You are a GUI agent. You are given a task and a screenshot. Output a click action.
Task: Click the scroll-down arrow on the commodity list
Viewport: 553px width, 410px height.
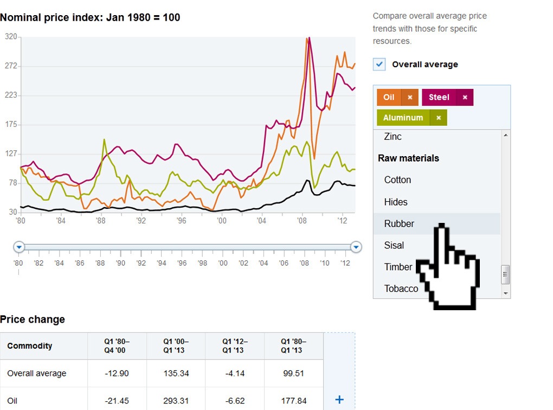[505, 293]
